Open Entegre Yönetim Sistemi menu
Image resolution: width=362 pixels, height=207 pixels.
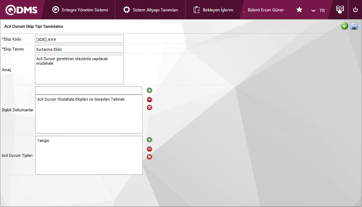pyautogui.click(x=80, y=10)
